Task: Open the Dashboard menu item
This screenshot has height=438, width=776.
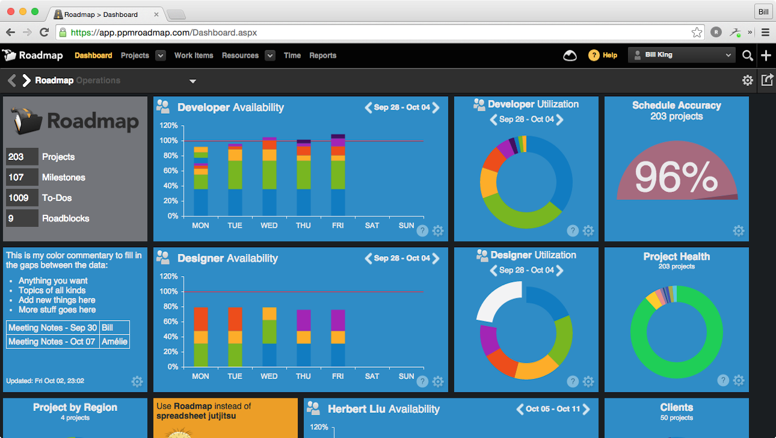Action: (x=93, y=55)
